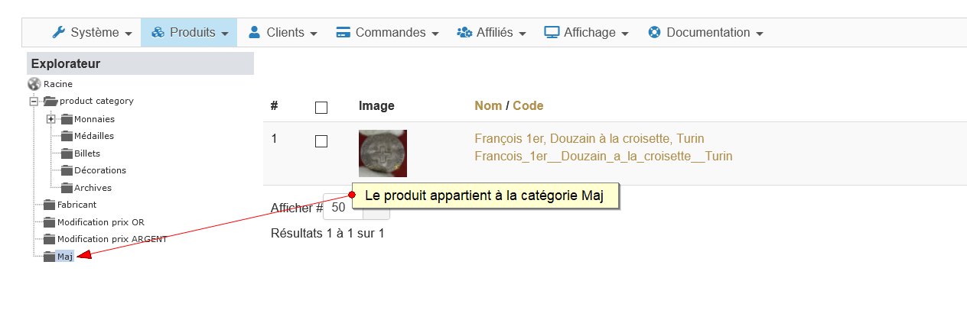Click the Documentation lifebuoy icon
967x336 pixels.
[x=654, y=33]
